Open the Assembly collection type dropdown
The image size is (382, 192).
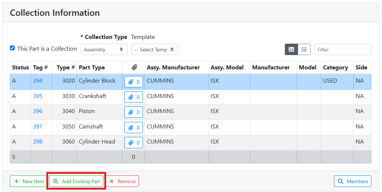point(104,50)
